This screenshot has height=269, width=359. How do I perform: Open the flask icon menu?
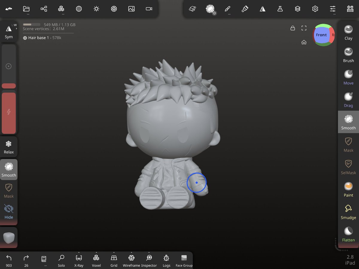tap(280, 9)
